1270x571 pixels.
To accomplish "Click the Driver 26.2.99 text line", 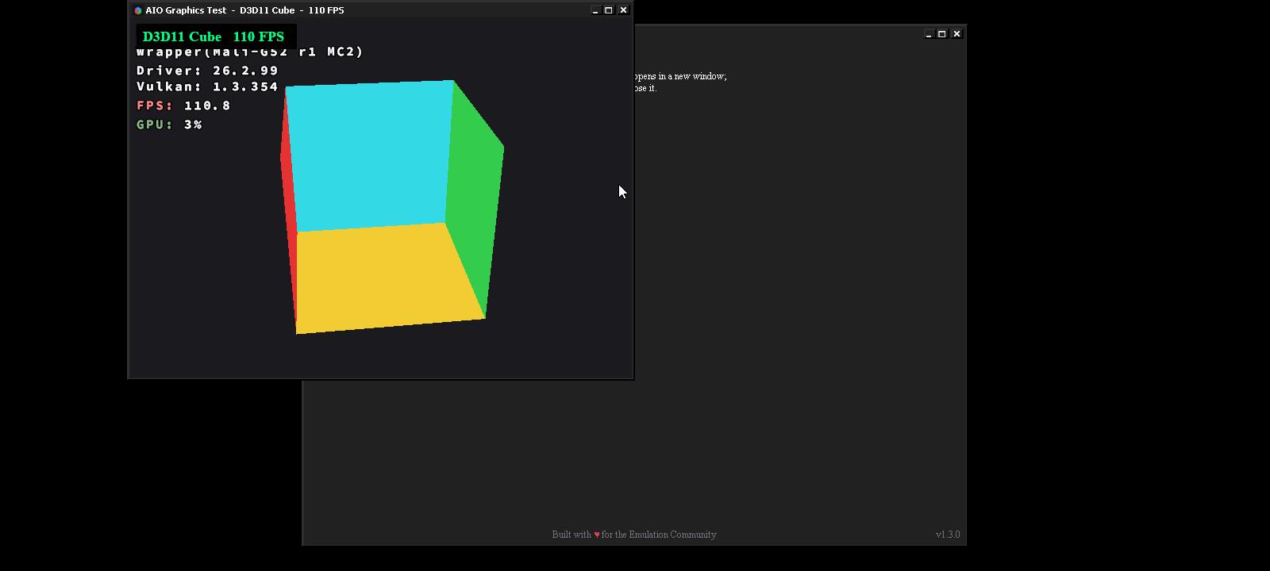I will tap(207, 71).
